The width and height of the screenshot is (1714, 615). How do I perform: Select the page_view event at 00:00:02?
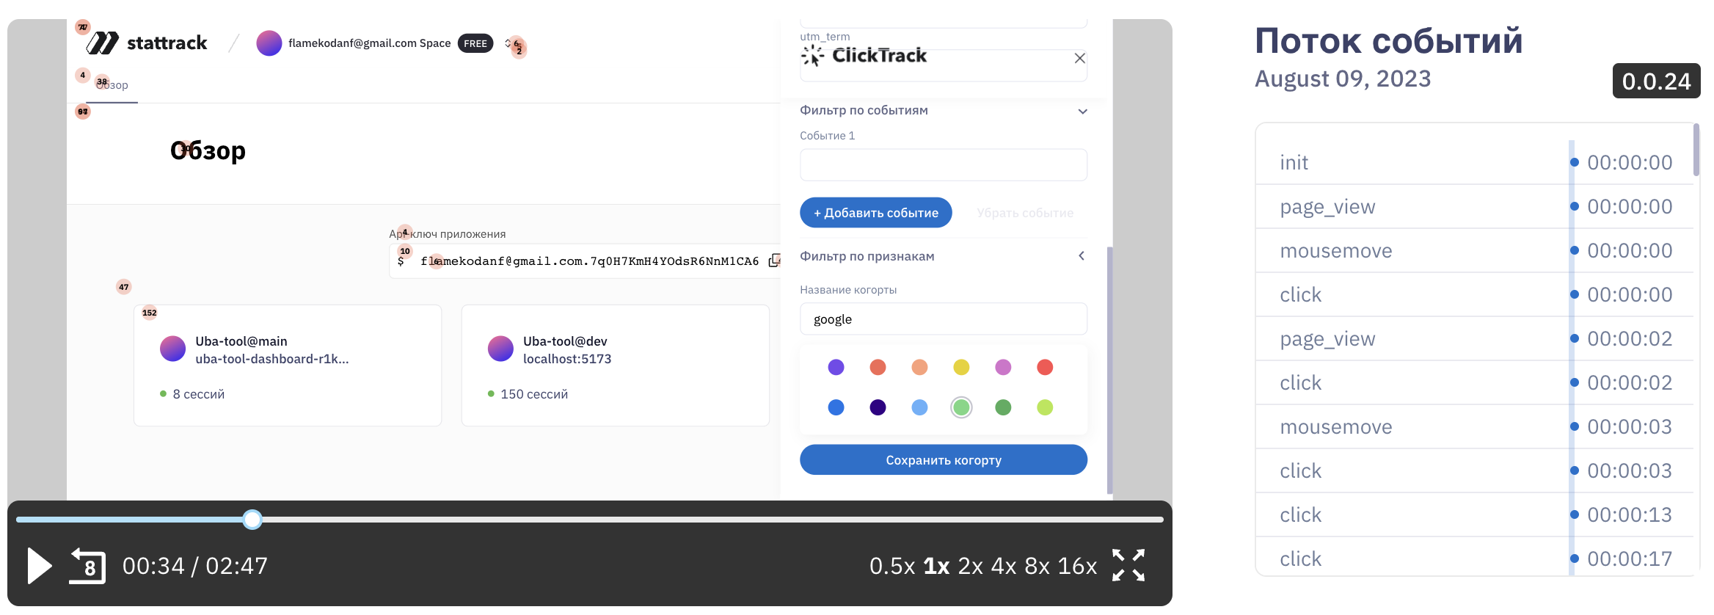1327,339
